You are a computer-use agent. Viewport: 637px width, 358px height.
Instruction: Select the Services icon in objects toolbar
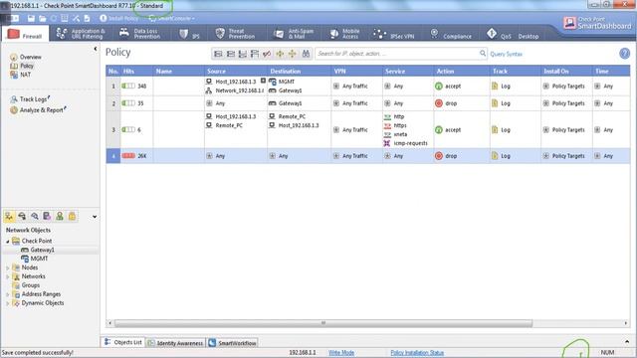click(x=22, y=217)
